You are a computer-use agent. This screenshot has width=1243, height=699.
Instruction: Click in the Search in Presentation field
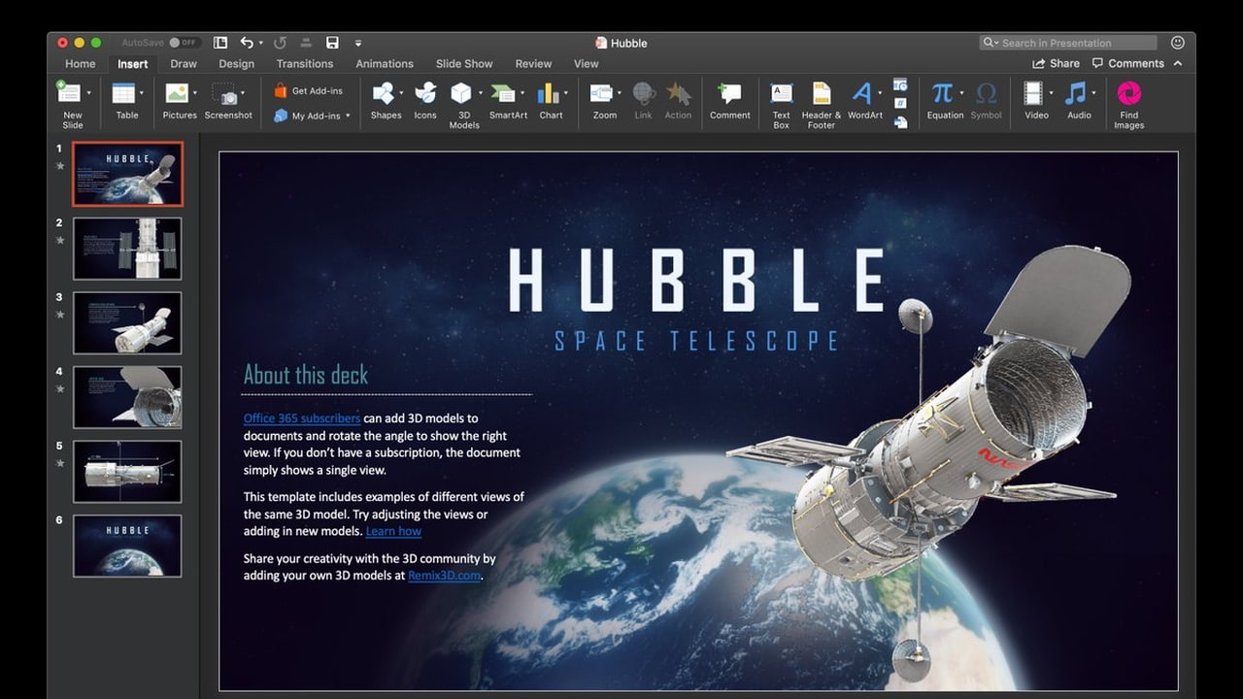(1068, 43)
